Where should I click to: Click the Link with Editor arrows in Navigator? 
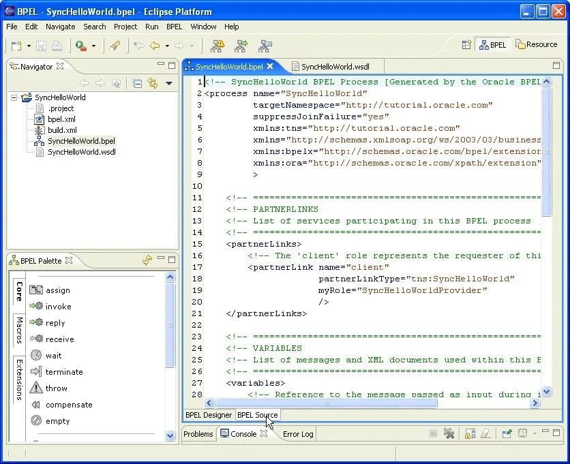153,83
